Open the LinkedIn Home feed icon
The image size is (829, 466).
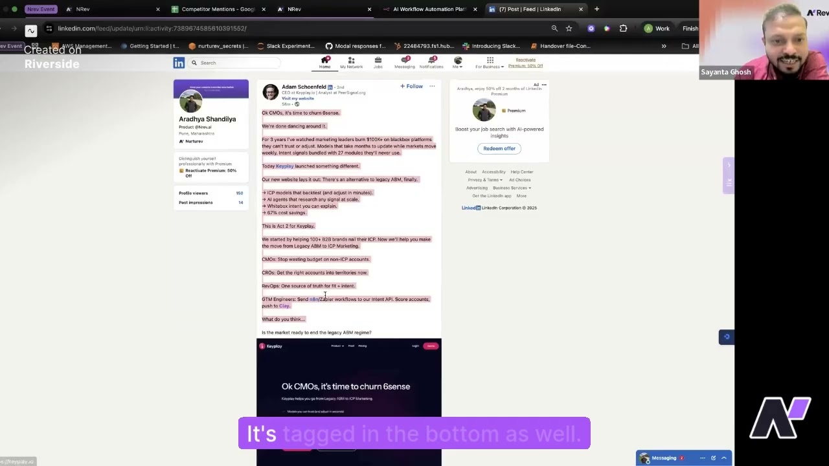[324, 63]
